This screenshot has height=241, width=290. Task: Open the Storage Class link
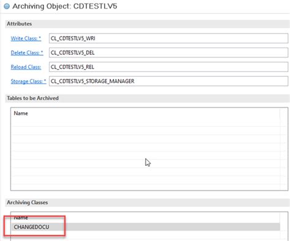click(x=28, y=81)
